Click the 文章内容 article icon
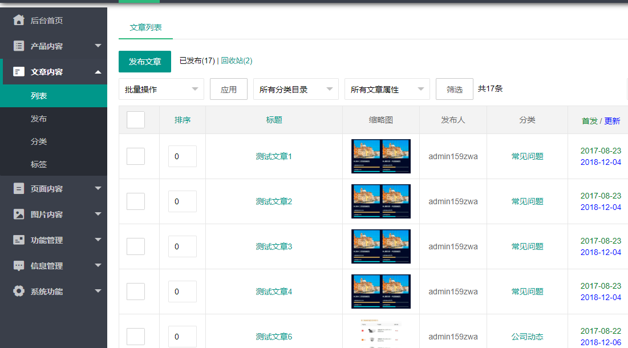Image resolution: width=628 pixels, height=348 pixels. 19,72
